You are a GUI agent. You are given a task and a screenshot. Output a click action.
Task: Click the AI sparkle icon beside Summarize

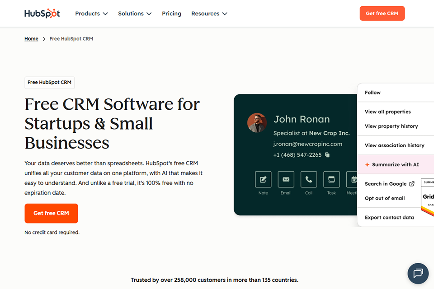pyautogui.click(x=367, y=164)
